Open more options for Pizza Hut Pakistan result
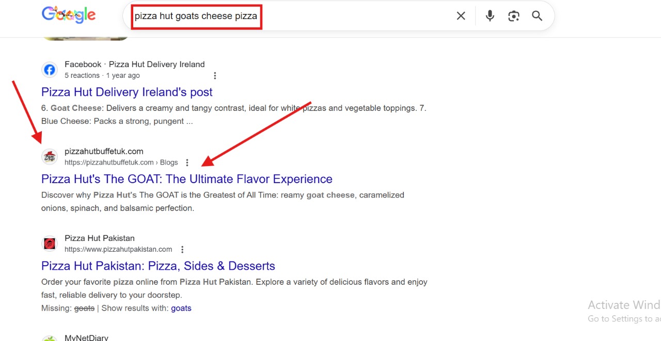Screen dimensions: 661x341 pyautogui.click(x=182, y=250)
